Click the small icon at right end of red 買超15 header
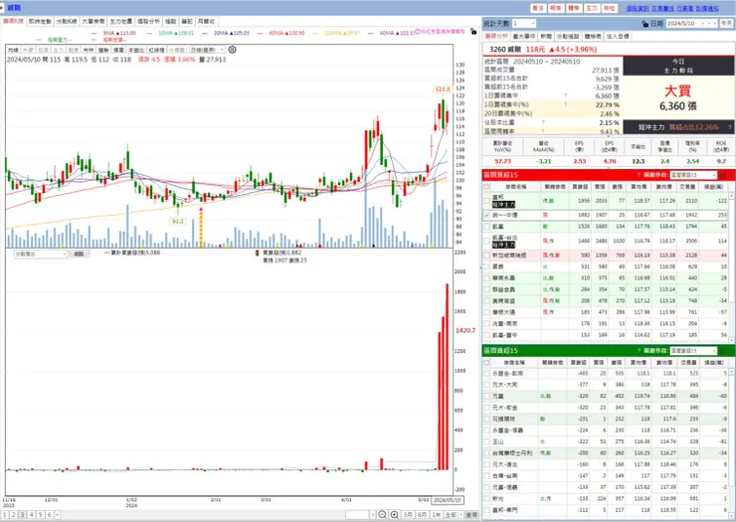 723,175
